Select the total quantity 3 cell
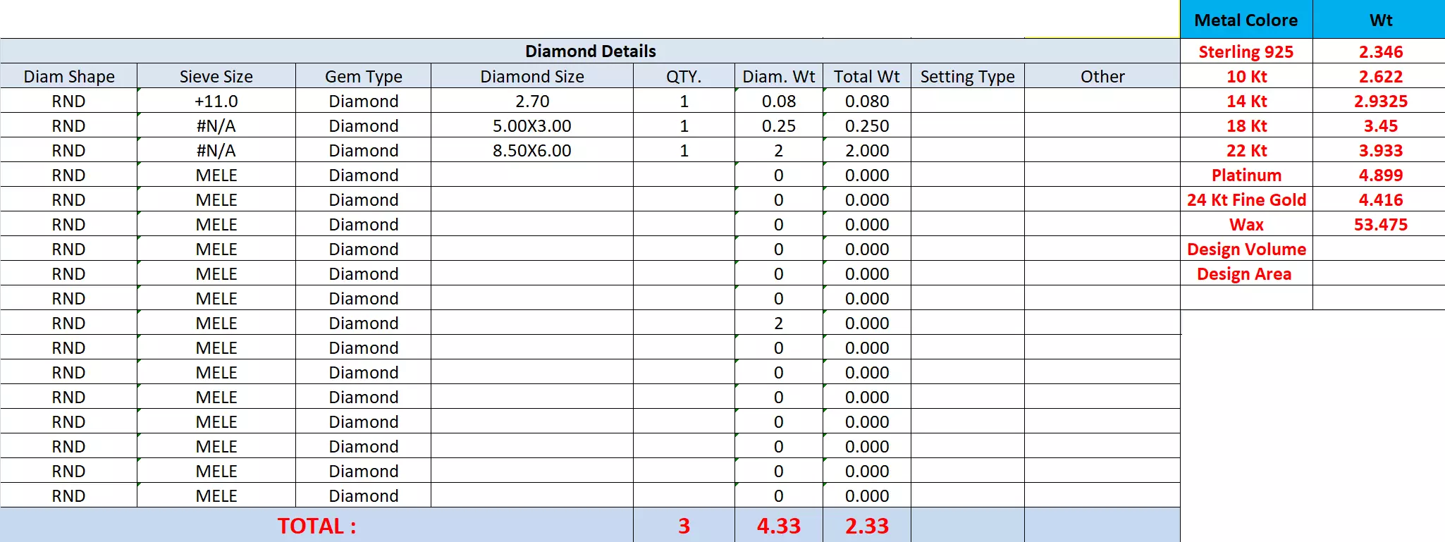This screenshot has width=1445, height=542. (684, 525)
